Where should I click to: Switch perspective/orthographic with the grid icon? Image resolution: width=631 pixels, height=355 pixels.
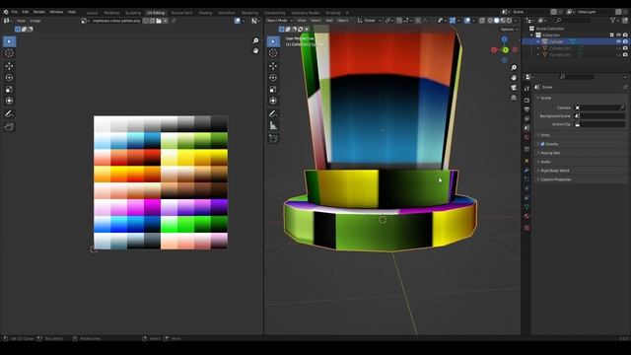514,98
